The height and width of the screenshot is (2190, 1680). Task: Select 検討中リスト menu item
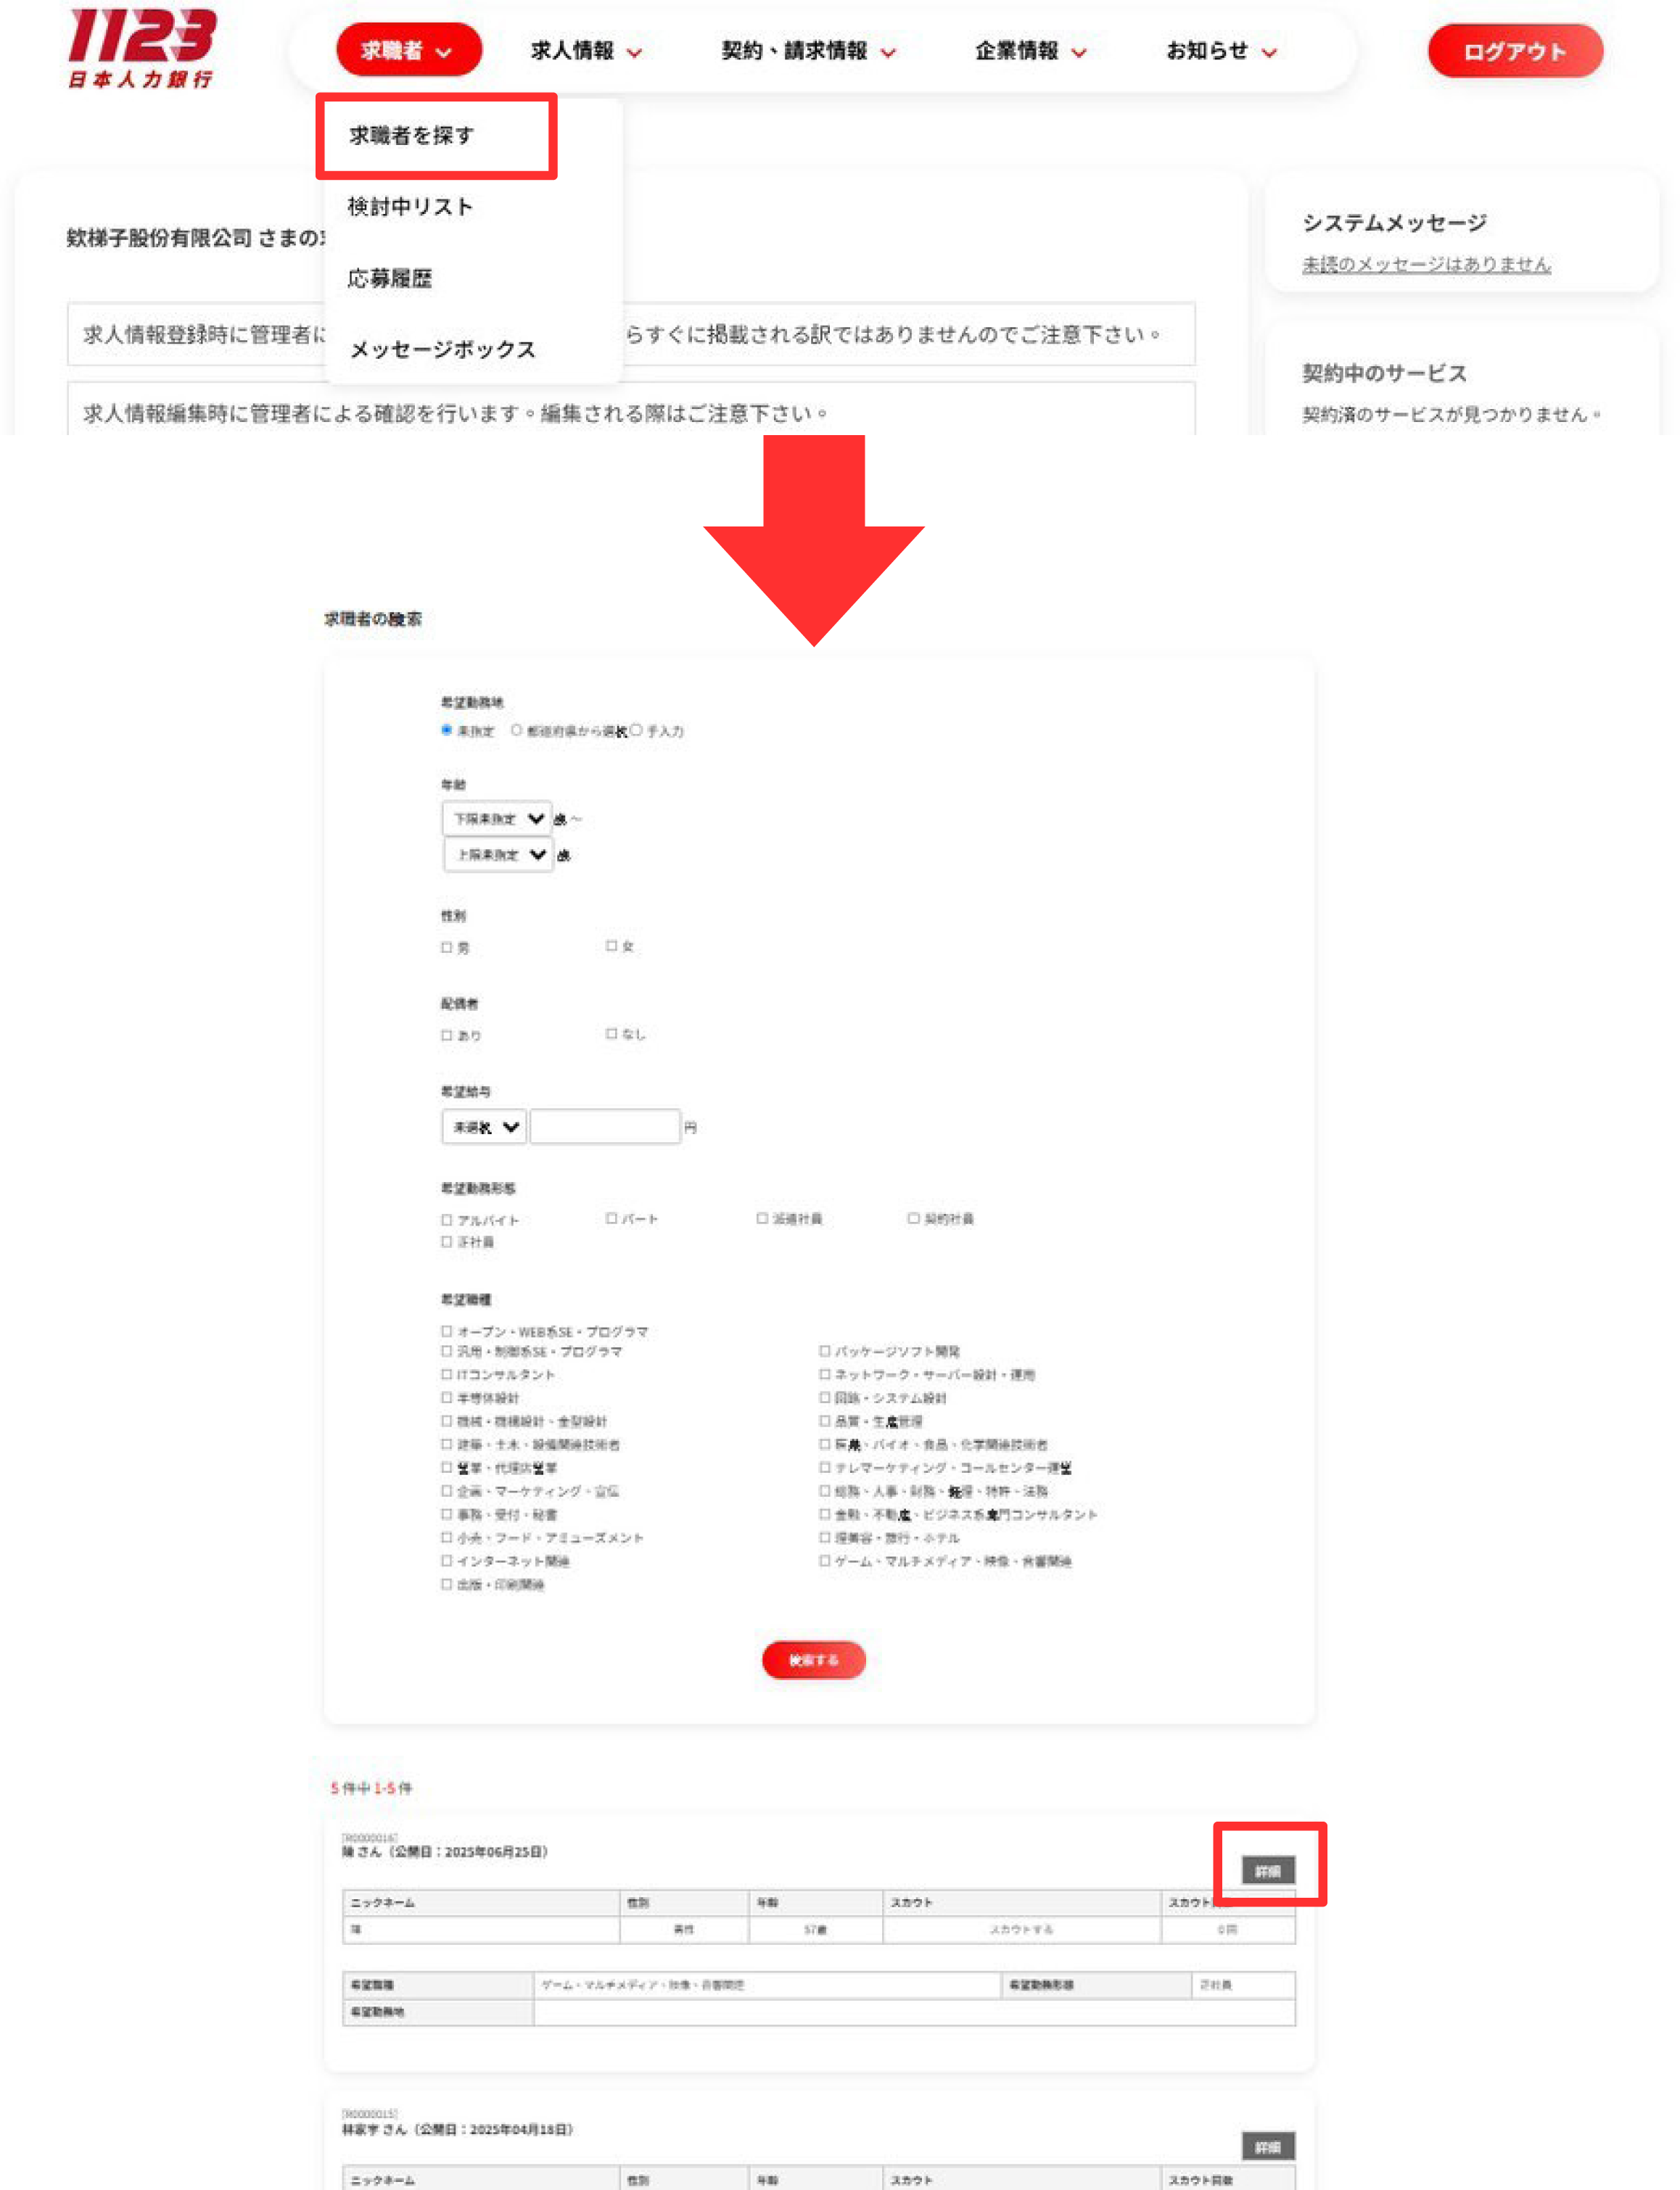[x=410, y=207]
